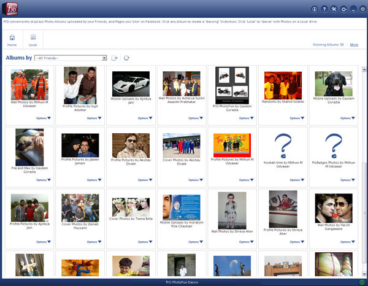Open the Mobile Uploads by Indrakshi thumbnail
The width and height of the screenshot is (368, 286).
coord(182,207)
